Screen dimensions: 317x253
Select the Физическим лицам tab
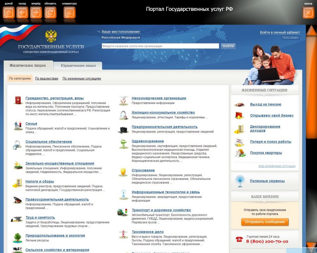(x=28, y=65)
